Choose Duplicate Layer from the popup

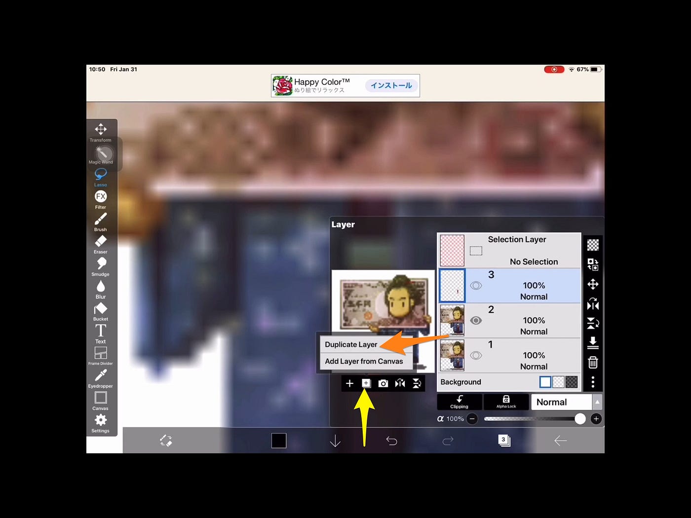click(x=351, y=344)
